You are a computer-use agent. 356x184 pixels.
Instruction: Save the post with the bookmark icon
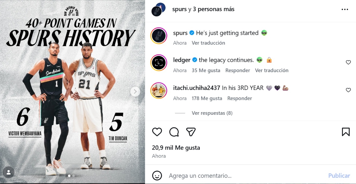(x=346, y=132)
